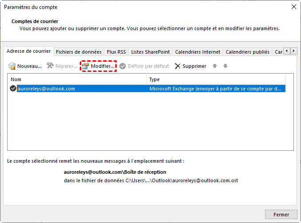Switch to Fichiers de données tab

click(x=79, y=52)
